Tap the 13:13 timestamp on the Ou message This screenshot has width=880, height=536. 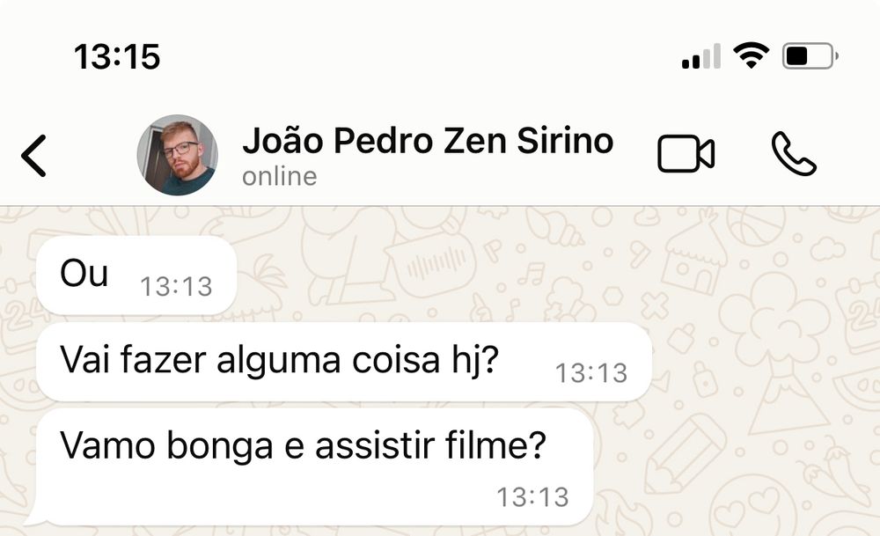176,286
